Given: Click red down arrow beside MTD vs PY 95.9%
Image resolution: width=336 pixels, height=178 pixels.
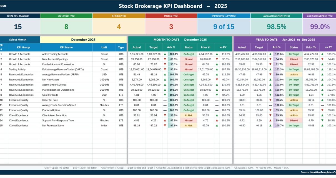Looking at the screenshot, I should coord(217,59).
